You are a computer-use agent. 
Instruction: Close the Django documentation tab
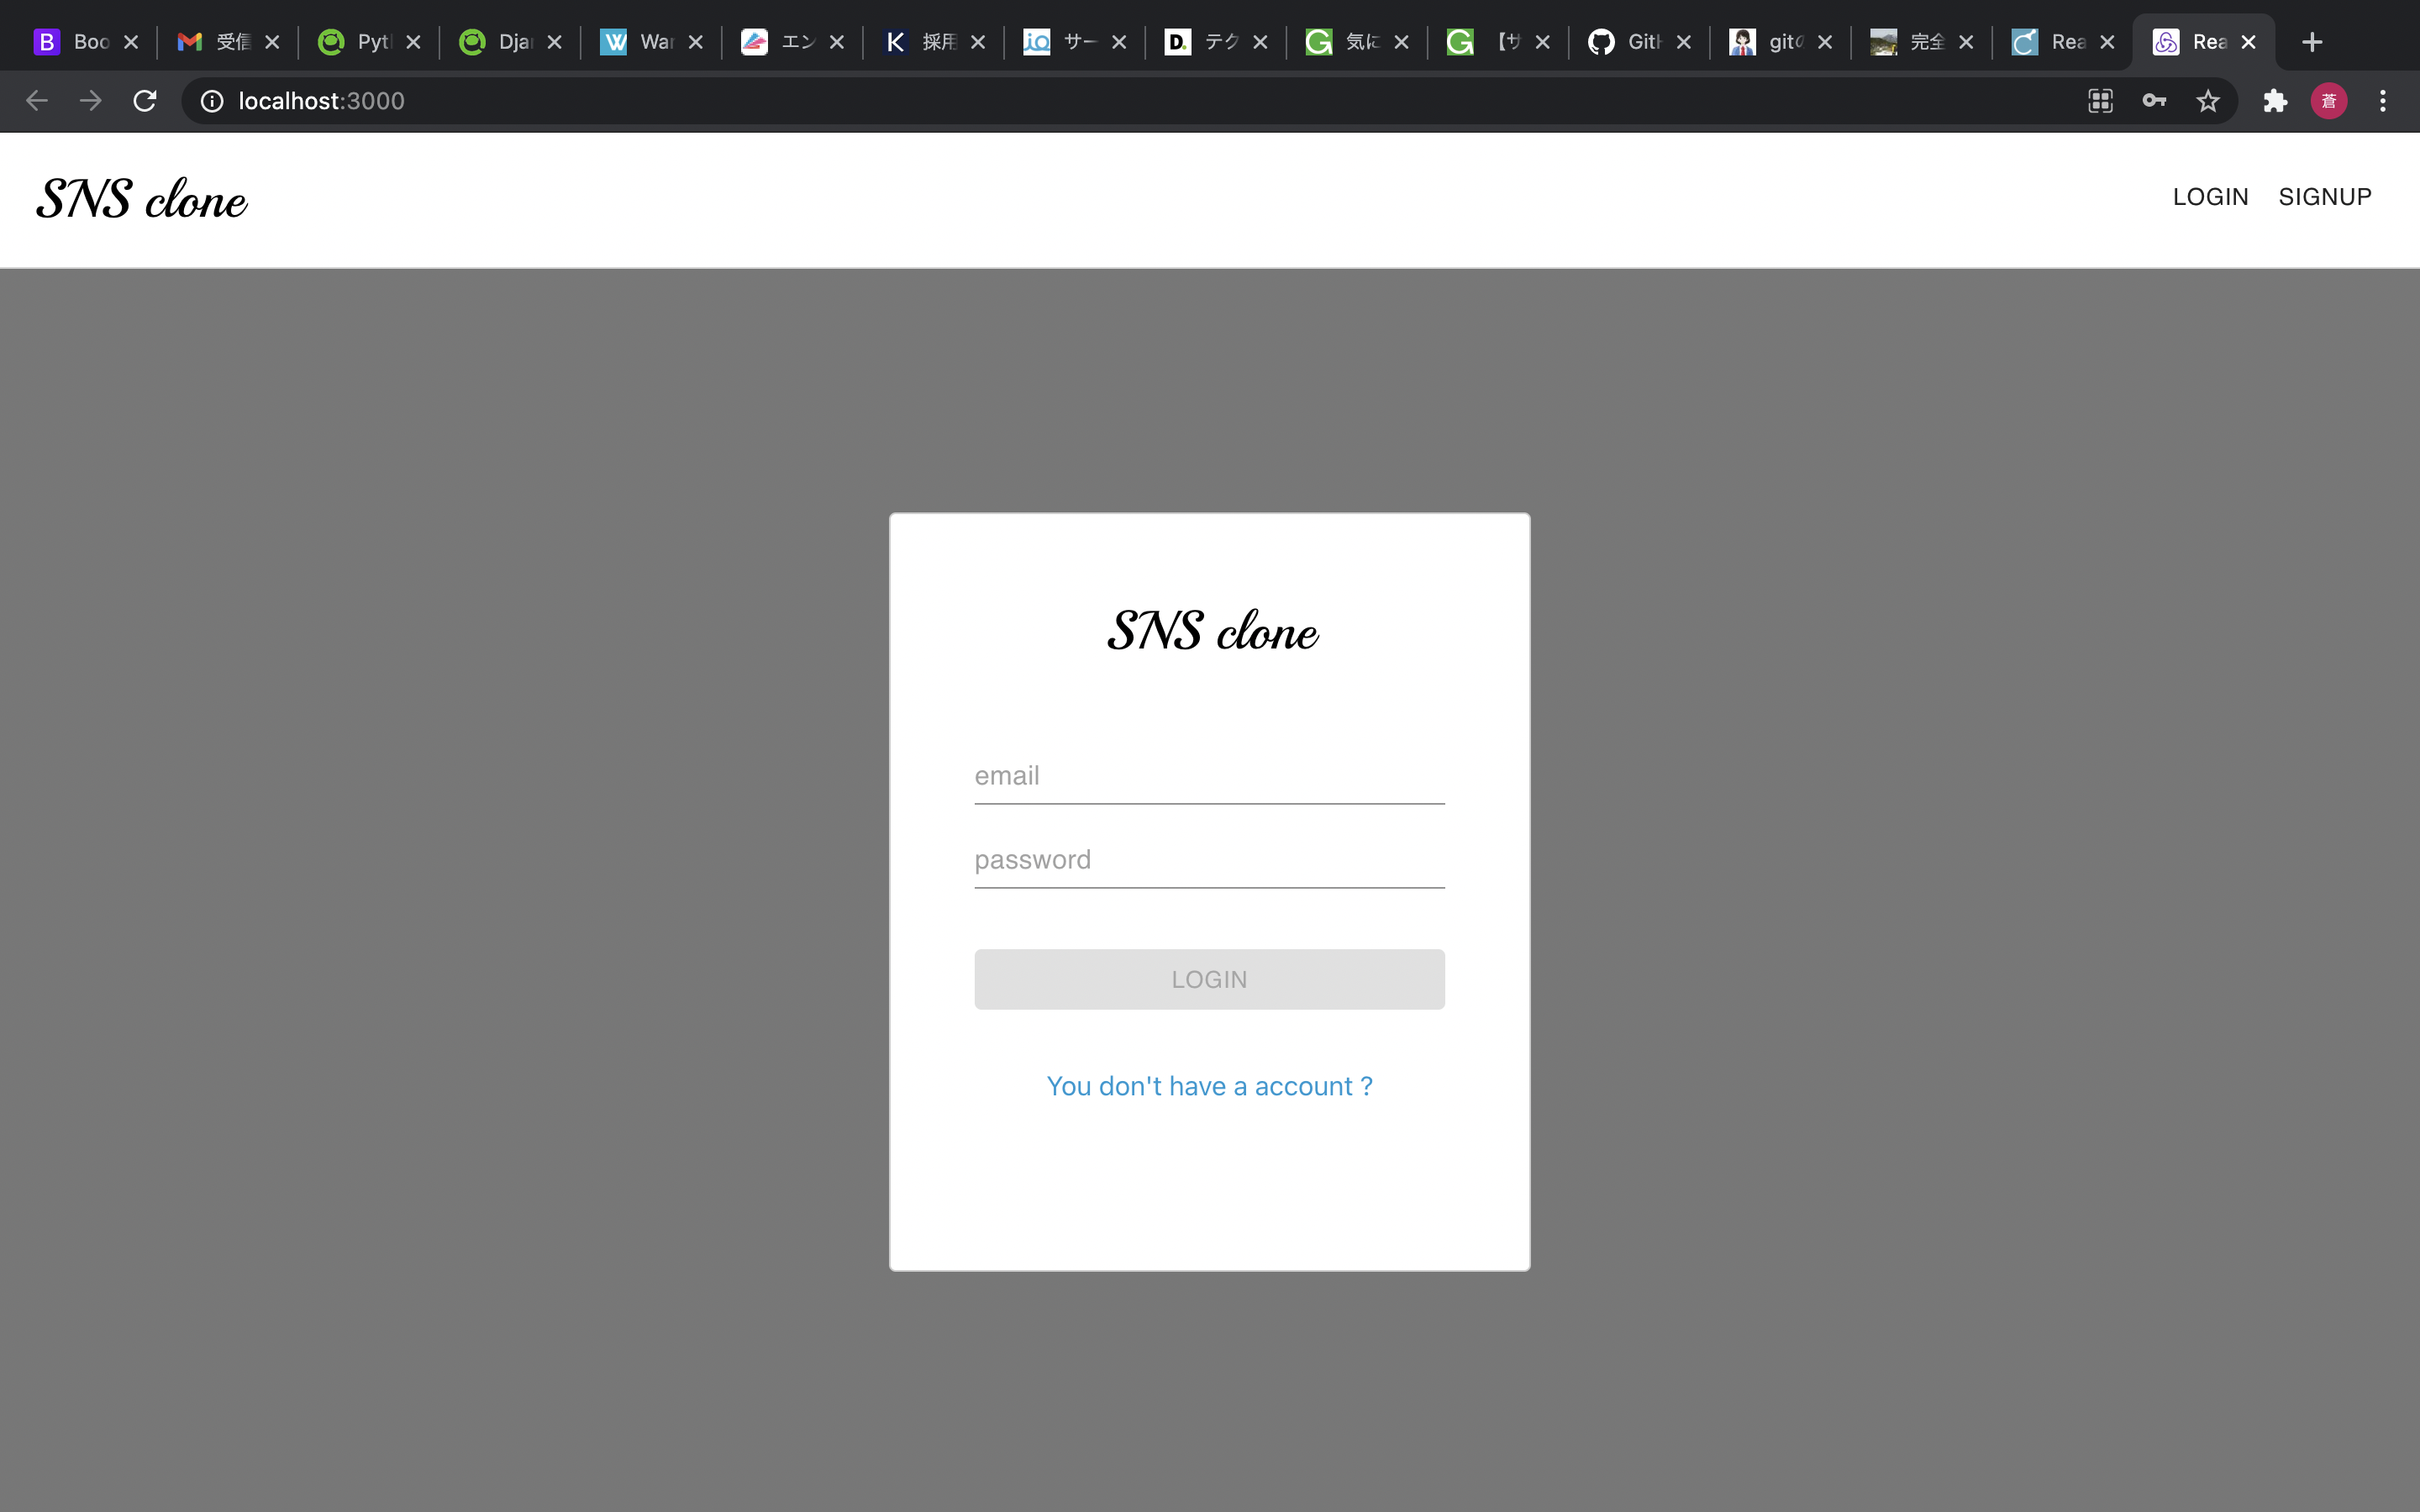tap(556, 41)
